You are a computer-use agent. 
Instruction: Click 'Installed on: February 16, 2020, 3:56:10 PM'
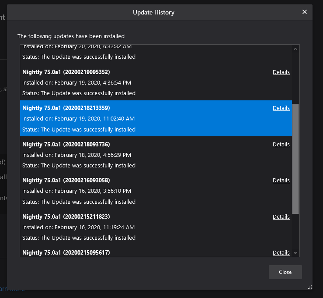tap(76, 191)
